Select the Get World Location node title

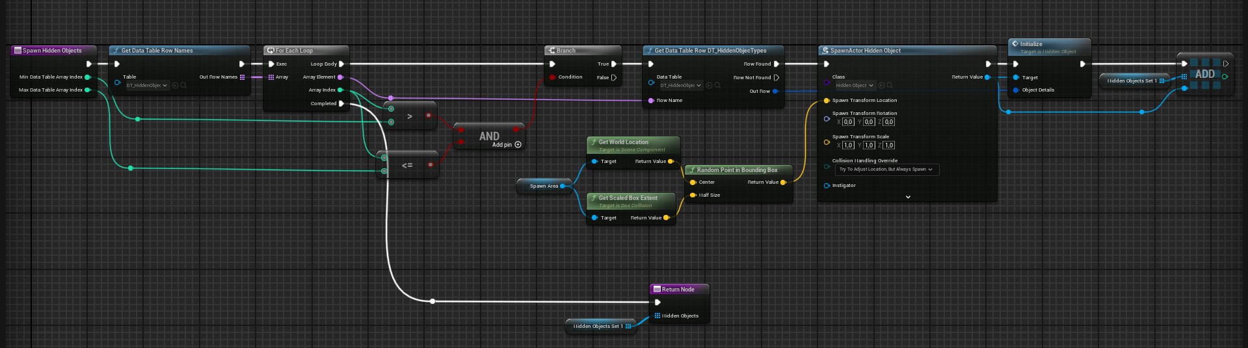click(x=623, y=142)
